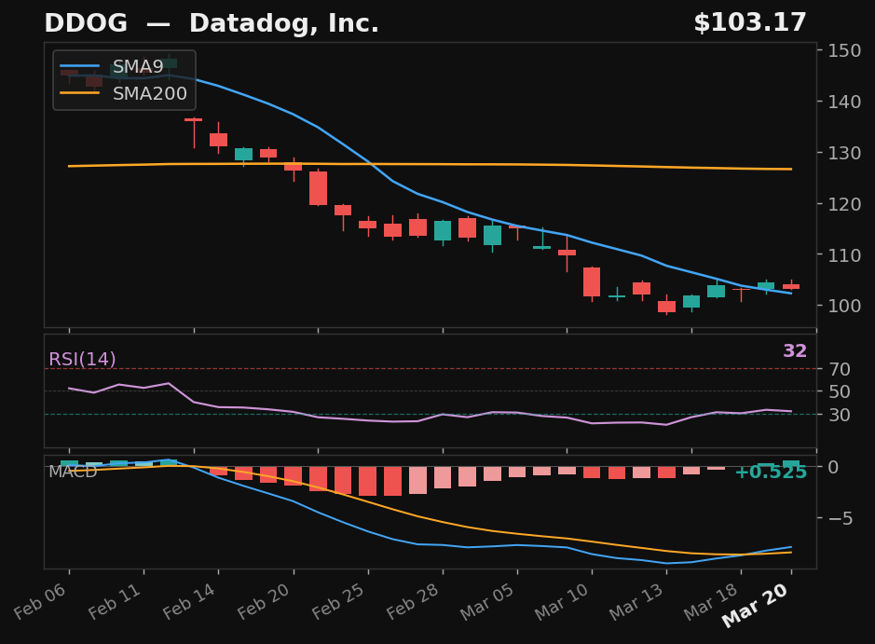
Task: Click the MACD −5 axis label
Action: (x=841, y=518)
